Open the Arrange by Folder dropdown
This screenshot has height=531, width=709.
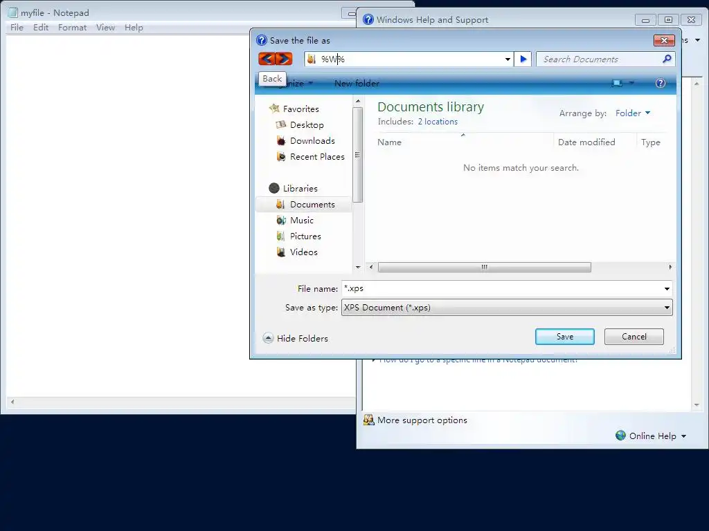tap(633, 113)
